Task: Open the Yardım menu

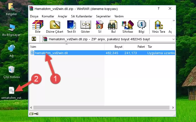Action: [x=119, y=16]
